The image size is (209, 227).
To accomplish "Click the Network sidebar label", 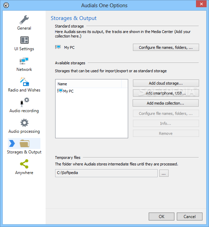I will 24,69.
